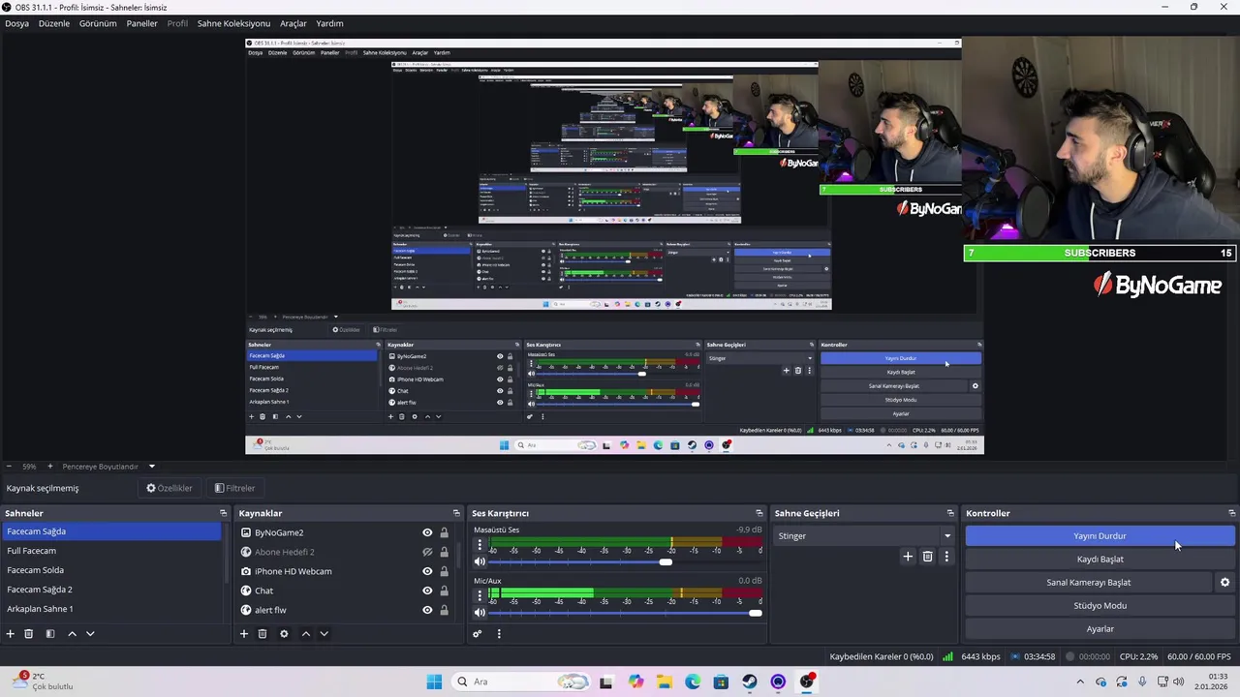This screenshot has width=1240, height=697.
Task: Lock the ByNoGame2 source
Action: click(444, 532)
